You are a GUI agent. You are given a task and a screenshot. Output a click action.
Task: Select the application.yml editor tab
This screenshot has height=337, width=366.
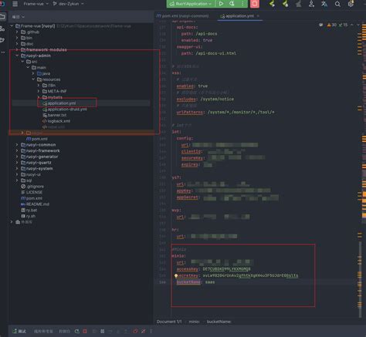click(237, 16)
